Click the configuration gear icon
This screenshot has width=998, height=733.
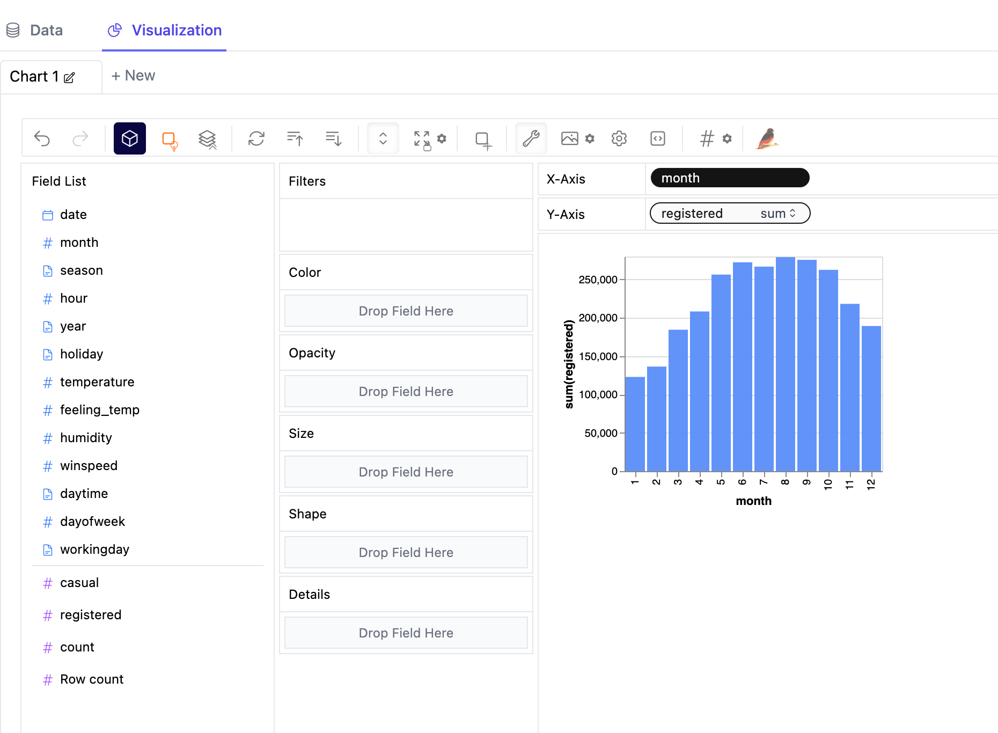[619, 138]
